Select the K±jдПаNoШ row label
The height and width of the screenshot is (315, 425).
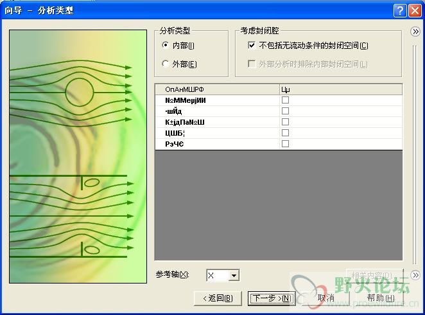tap(185, 122)
